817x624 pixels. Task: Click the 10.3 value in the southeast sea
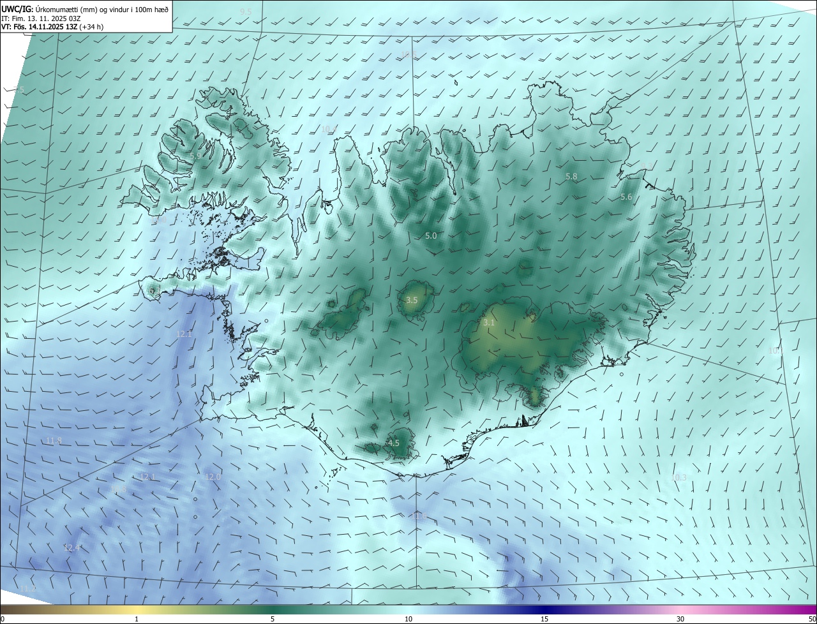[678, 477]
